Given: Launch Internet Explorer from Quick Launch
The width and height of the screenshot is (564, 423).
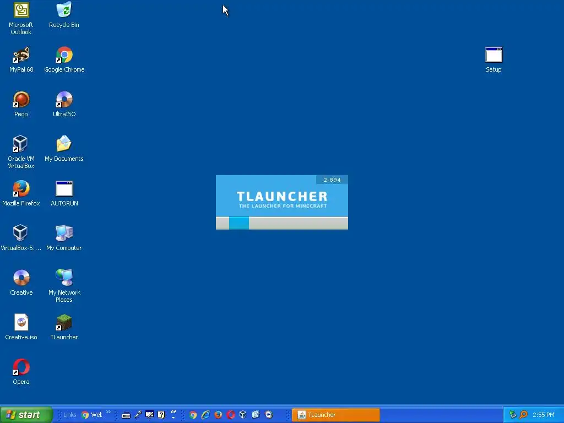Looking at the screenshot, I should (x=206, y=415).
